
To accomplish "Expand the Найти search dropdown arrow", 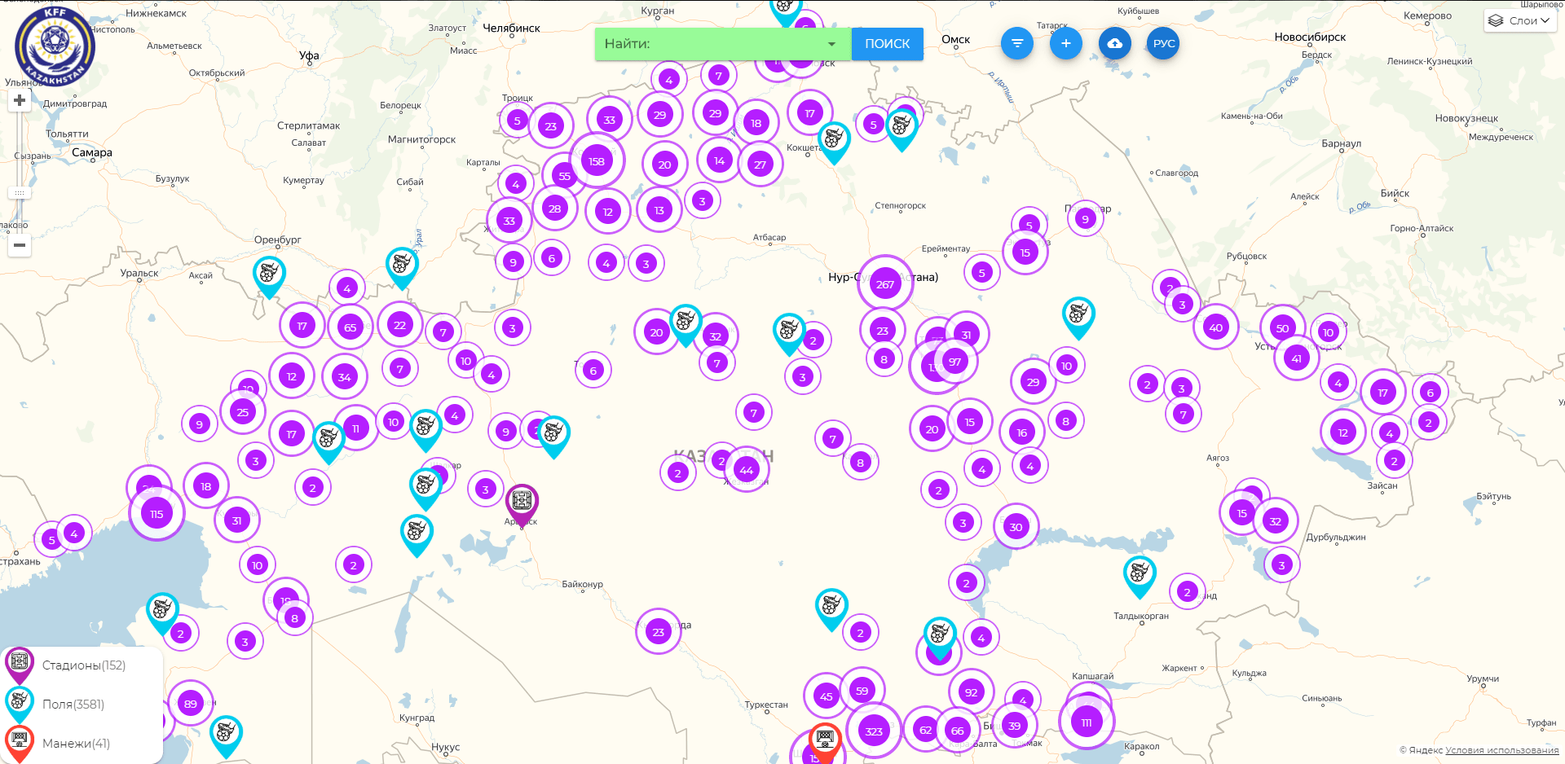I will [x=831, y=44].
